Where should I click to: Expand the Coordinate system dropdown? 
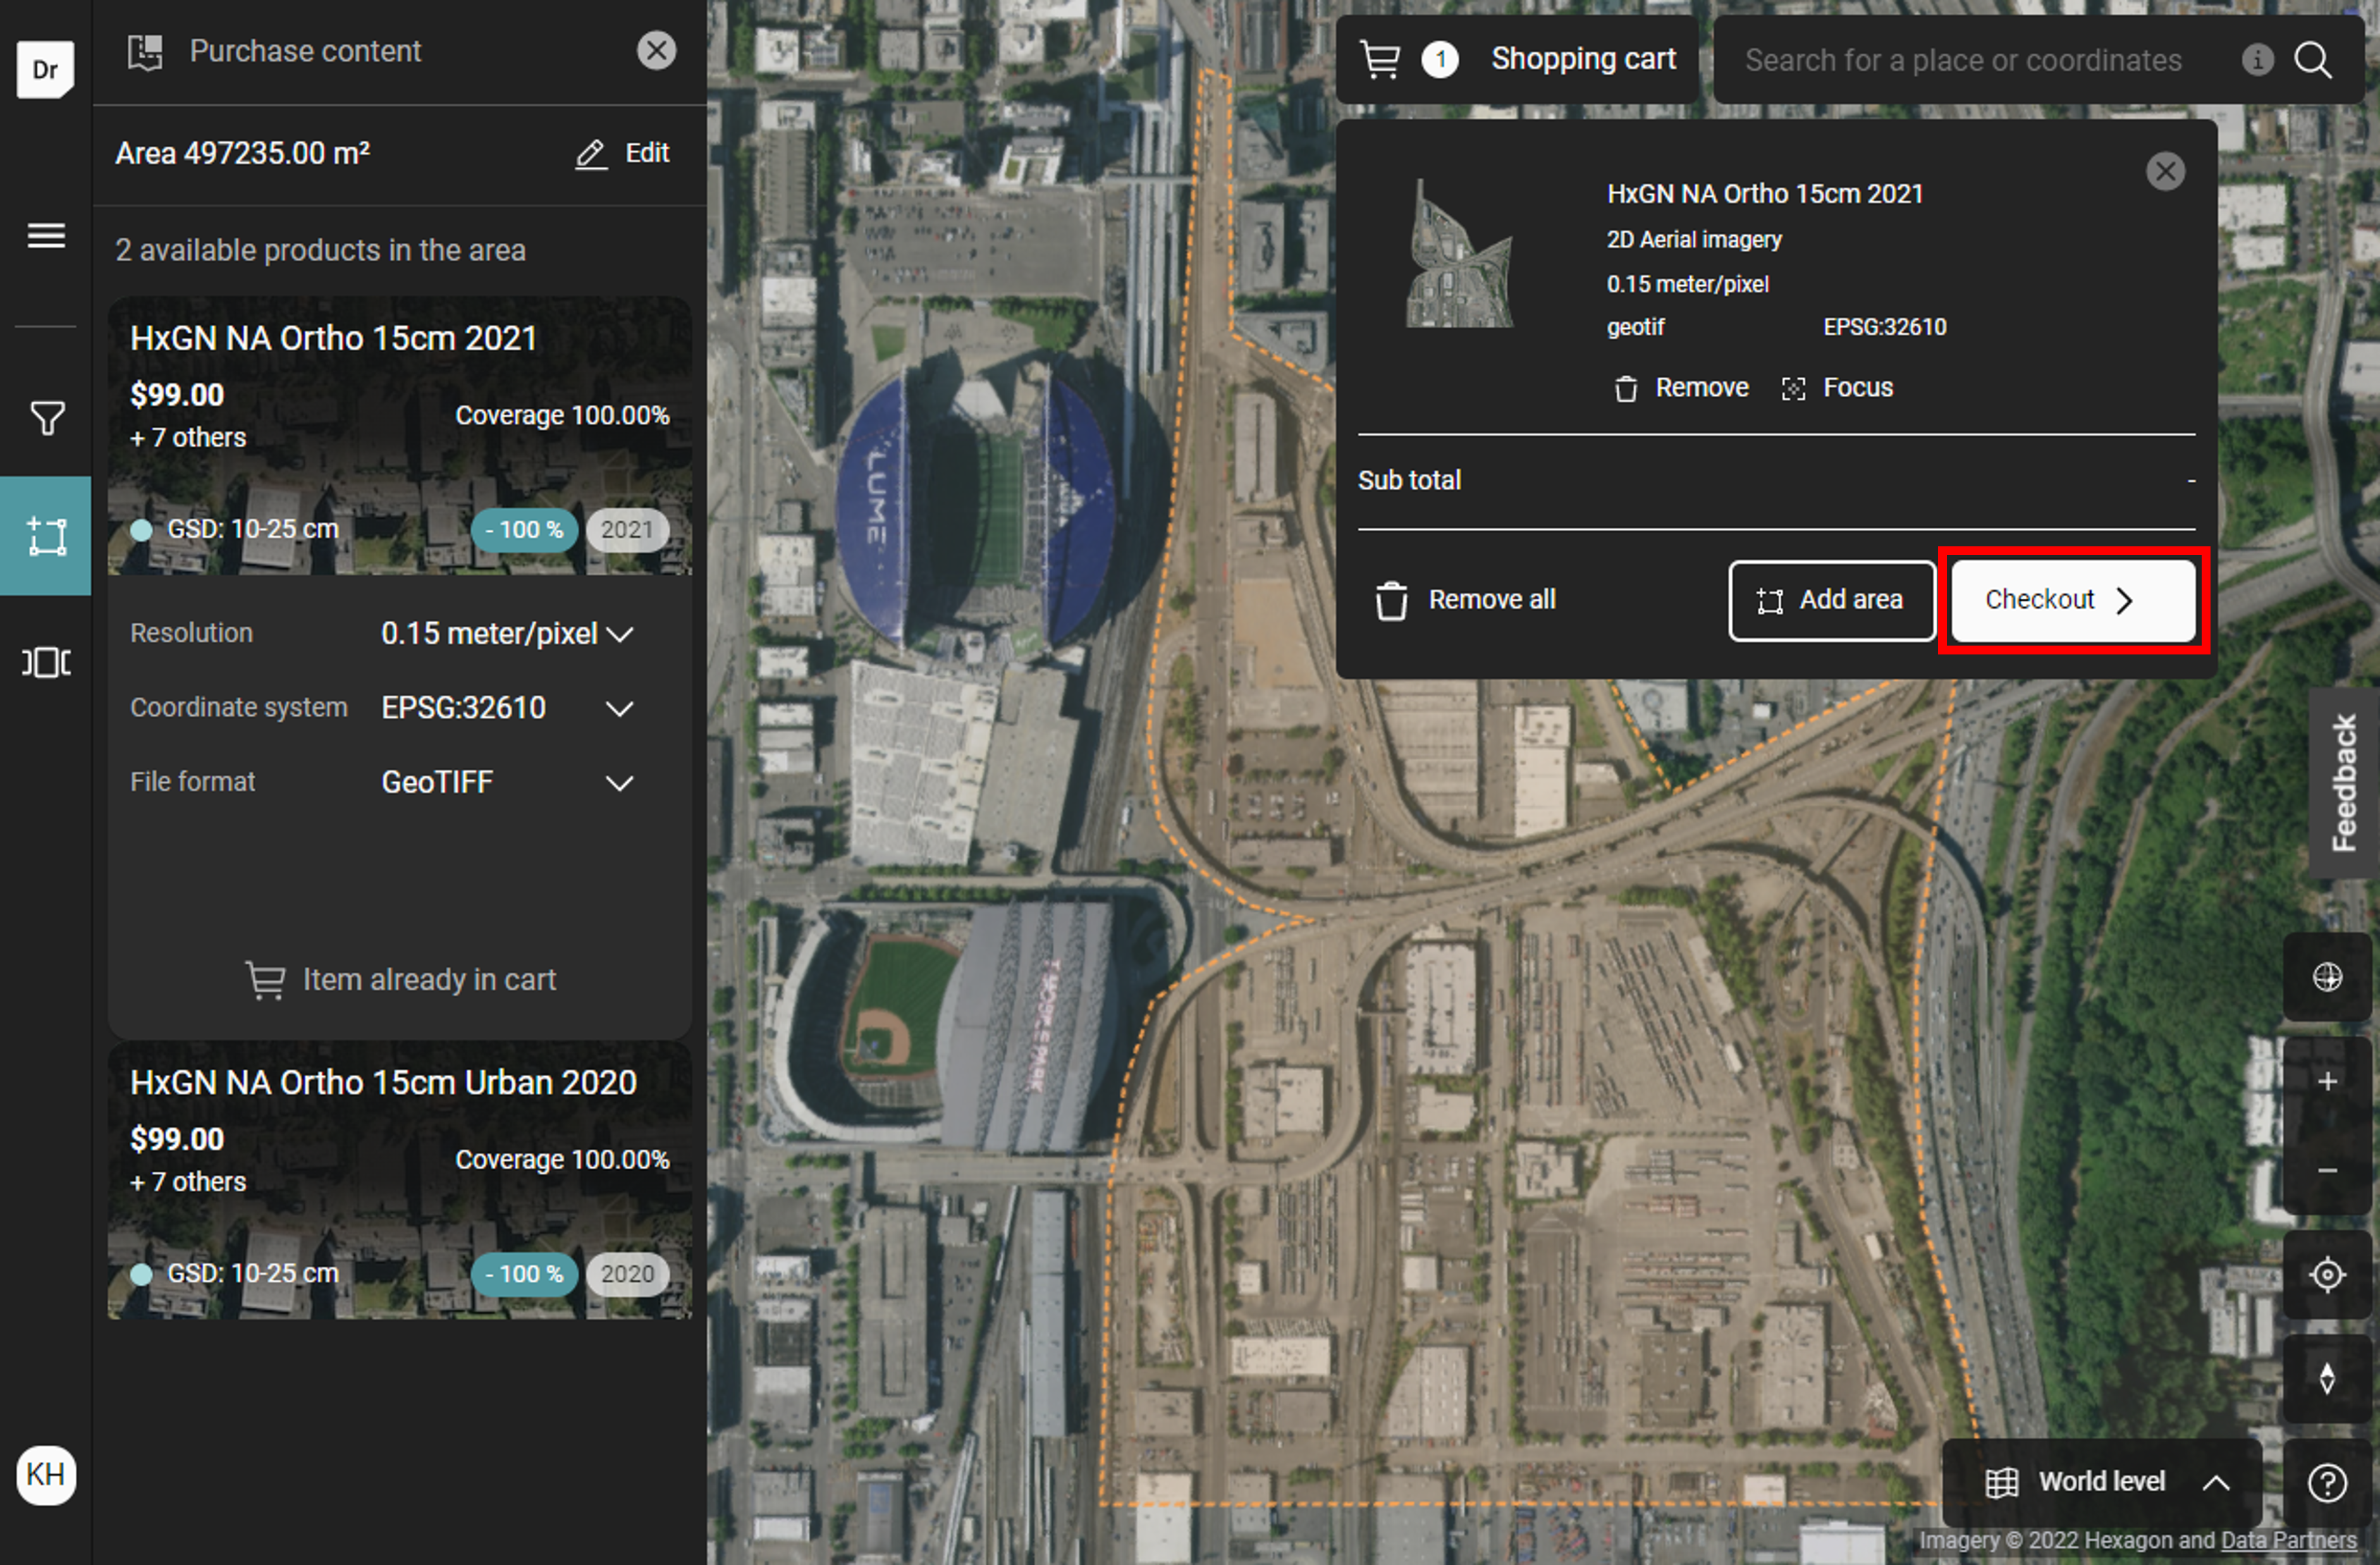pyautogui.click(x=508, y=708)
